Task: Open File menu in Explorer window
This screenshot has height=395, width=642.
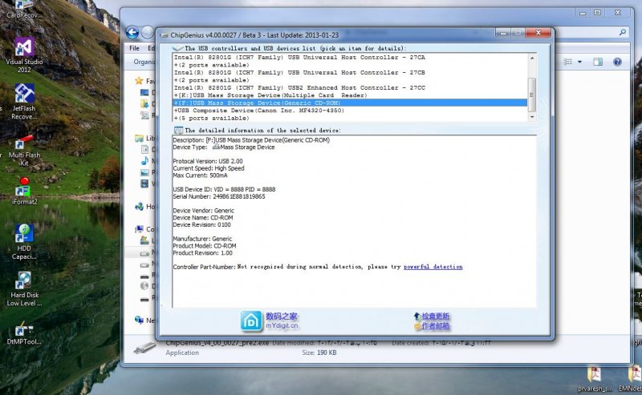Action: 134,48
